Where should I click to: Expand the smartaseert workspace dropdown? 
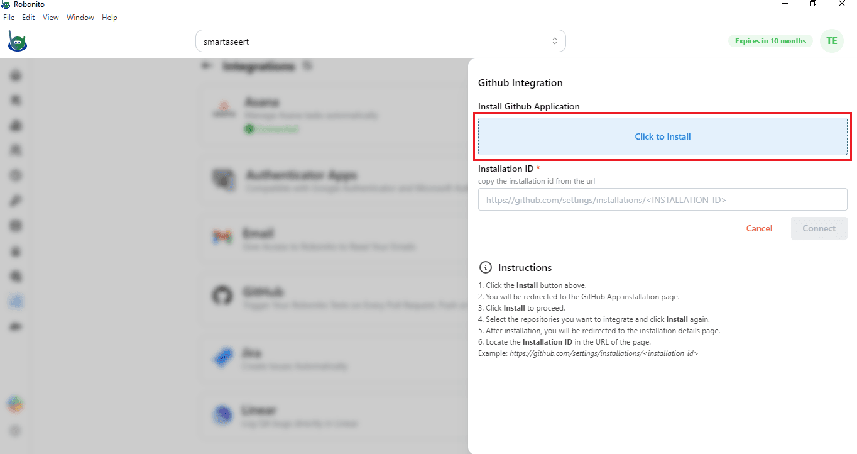pos(381,42)
